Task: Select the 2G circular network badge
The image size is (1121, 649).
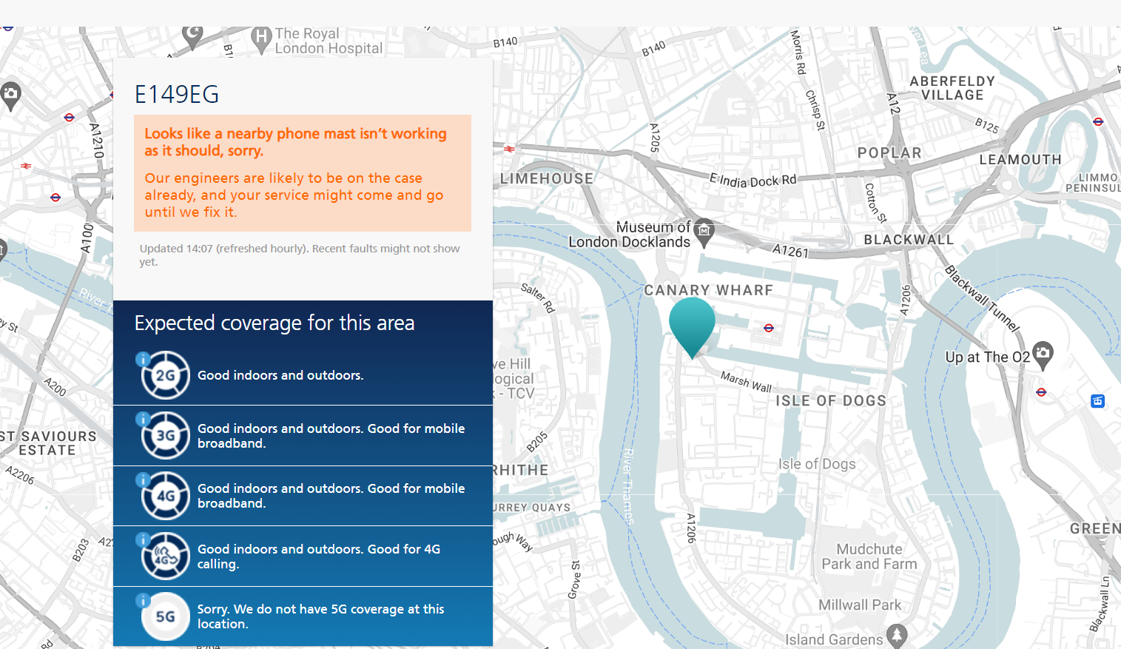Action: (x=166, y=375)
